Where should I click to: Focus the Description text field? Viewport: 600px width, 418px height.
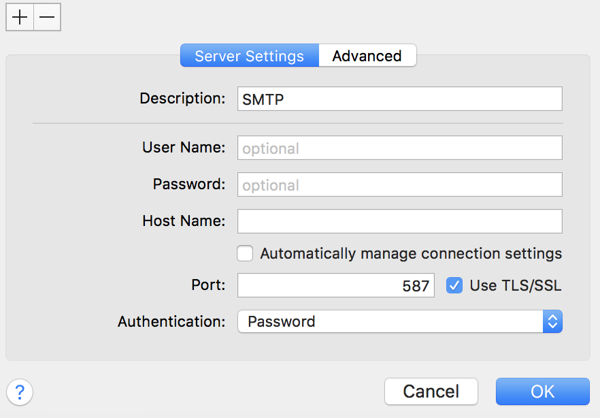[399, 99]
